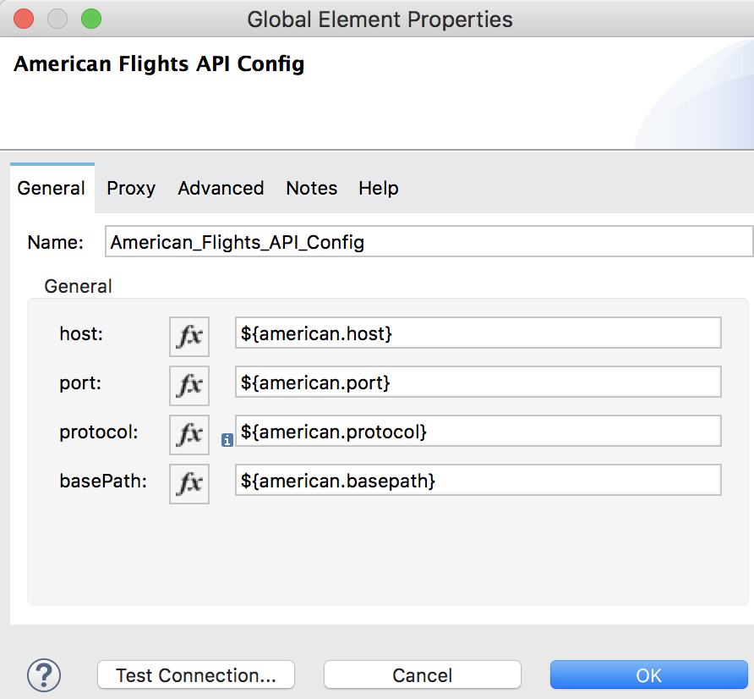Open the Notes tab
Image resolution: width=754 pixels, height=699 pixels.
point(312,188)
